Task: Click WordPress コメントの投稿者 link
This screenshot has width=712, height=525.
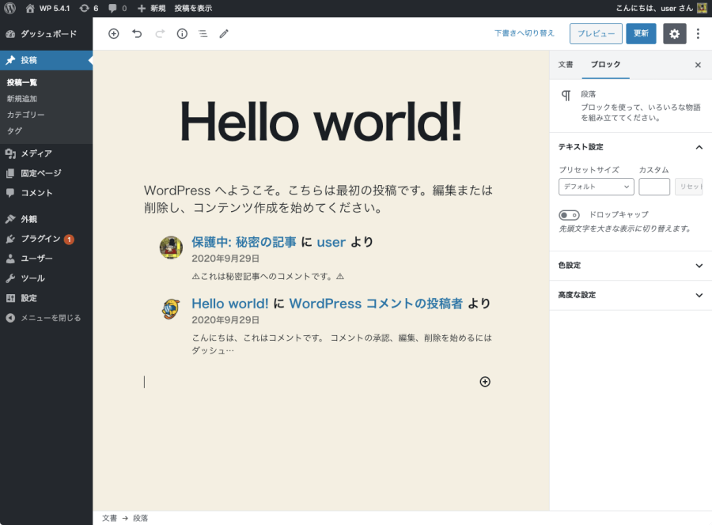Action: (376, 303)
